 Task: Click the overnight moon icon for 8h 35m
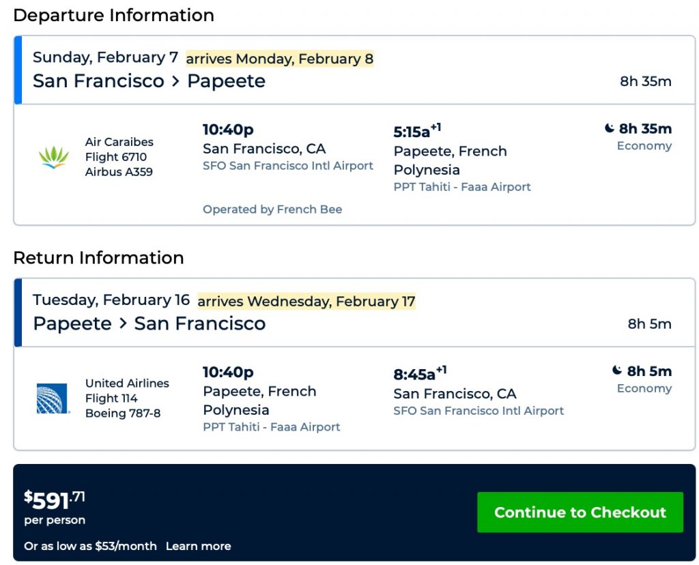point(609,128)
